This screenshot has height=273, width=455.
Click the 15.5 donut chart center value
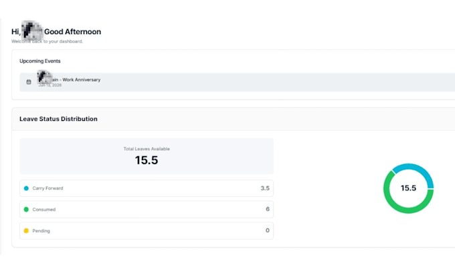408,188
